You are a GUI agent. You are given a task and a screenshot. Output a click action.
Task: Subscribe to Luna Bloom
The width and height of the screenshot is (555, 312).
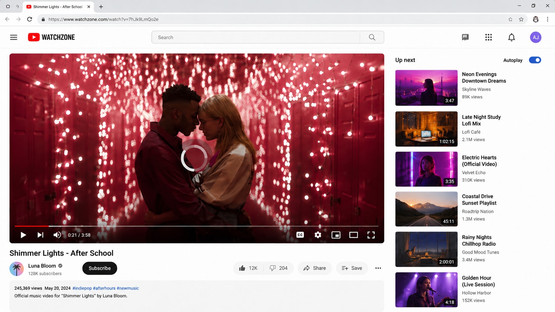100,268
